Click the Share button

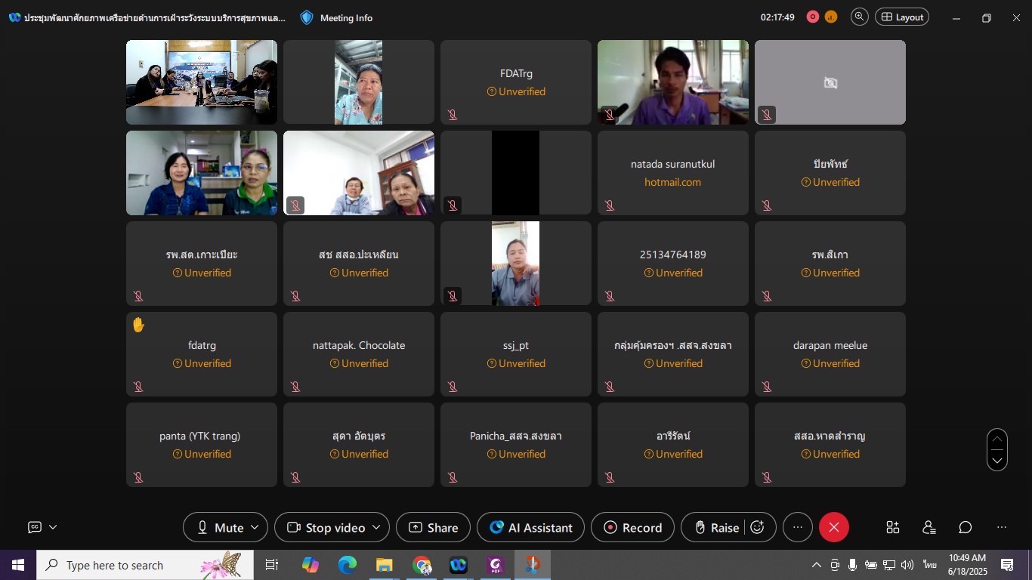[433, 527]
